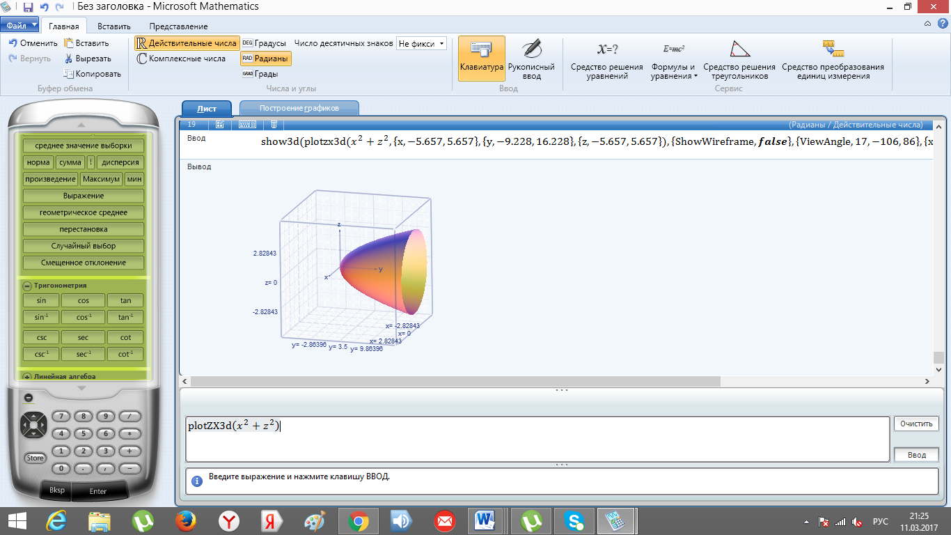Open the Формулы и уравнения dropdown
The width and height of the screenshot is (951, 535).
[674, 60]
